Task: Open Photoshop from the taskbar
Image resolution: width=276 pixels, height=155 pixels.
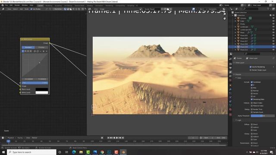Action: [x=109, y=152]
